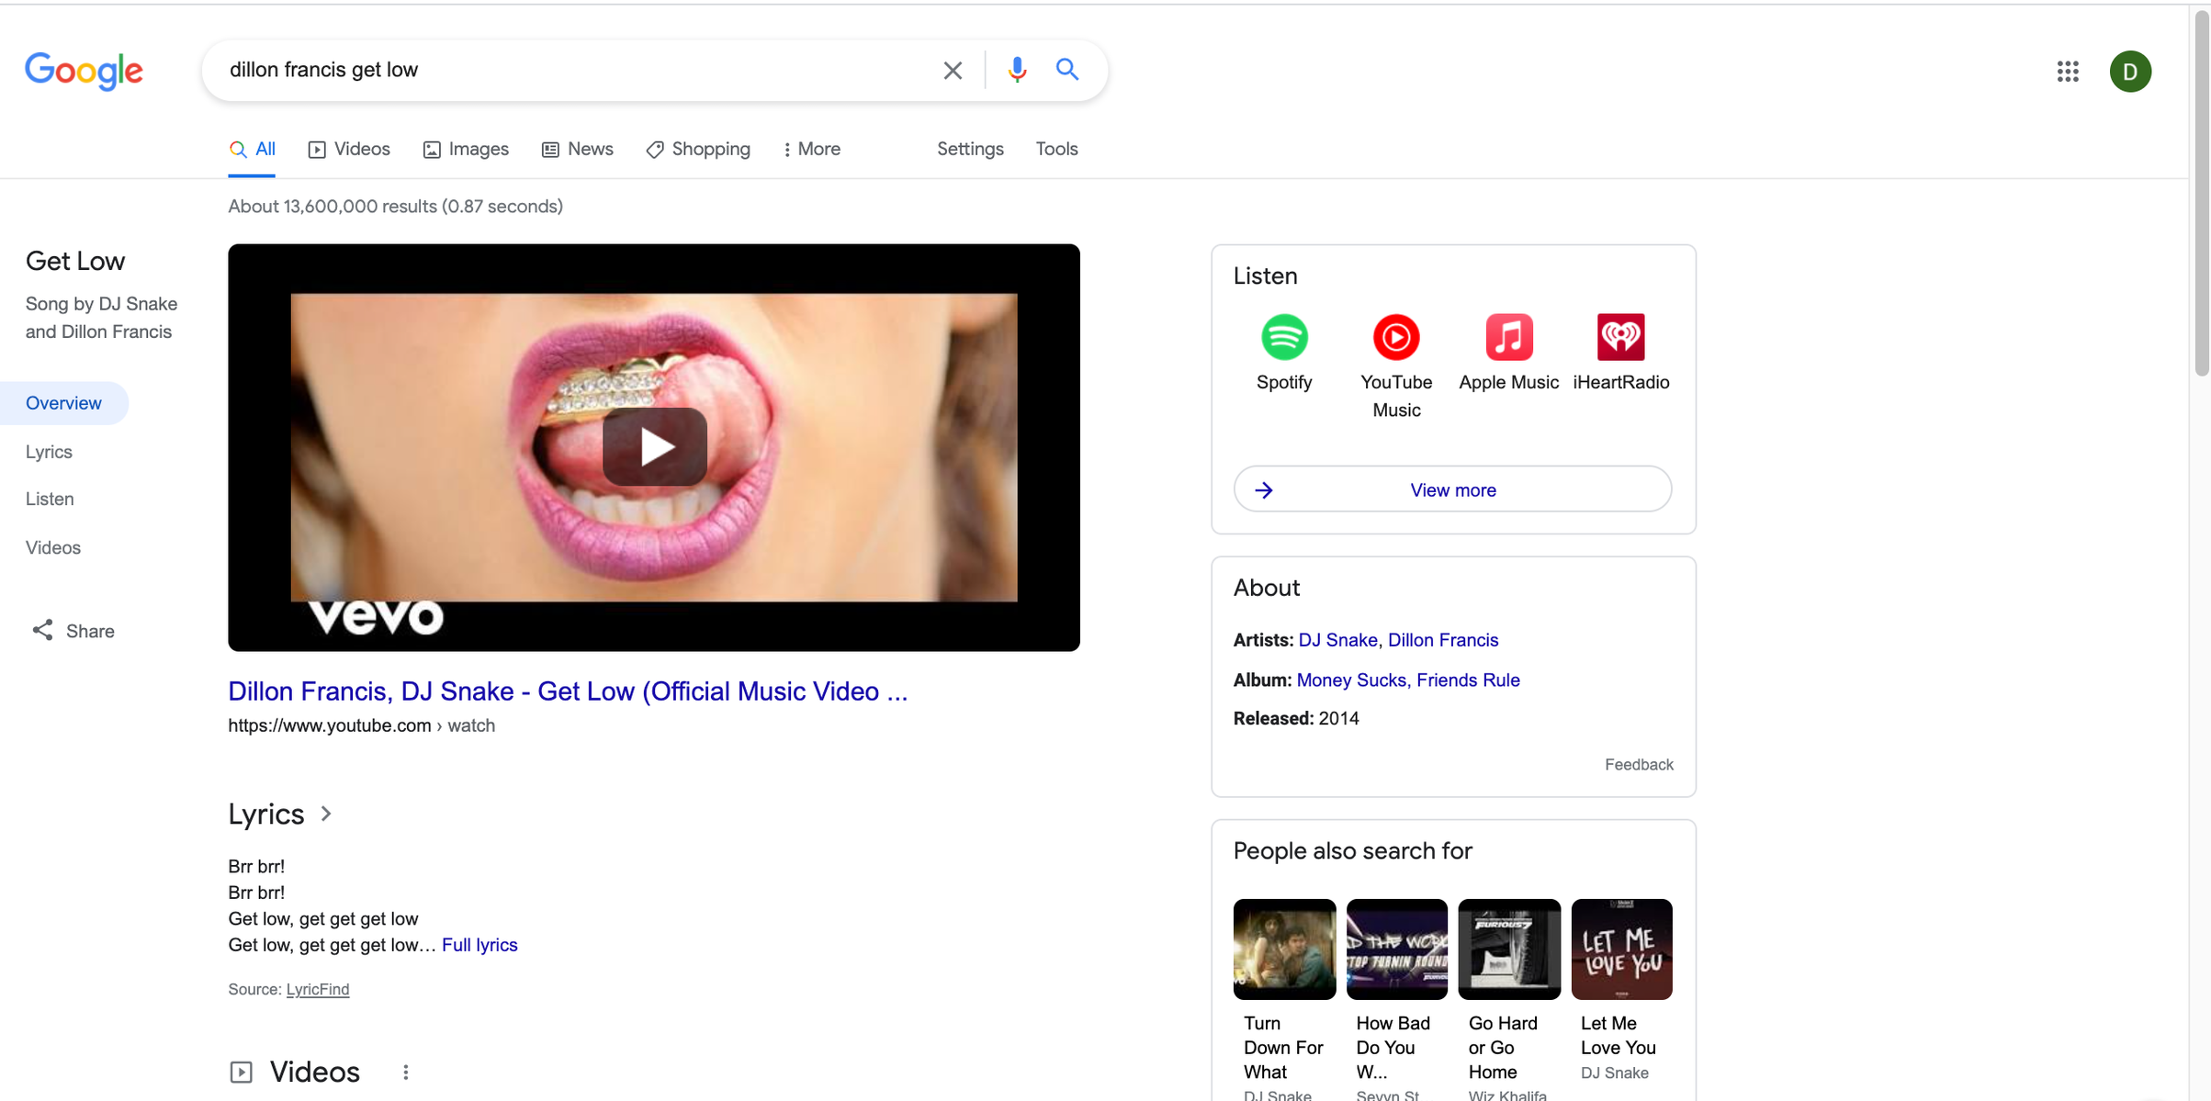Click 'Released: 2014' text
The image size is (2211, 1101).
(1296, 718)
